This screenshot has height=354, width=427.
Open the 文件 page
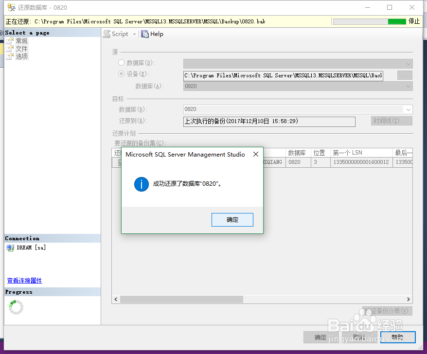point(21,49)
